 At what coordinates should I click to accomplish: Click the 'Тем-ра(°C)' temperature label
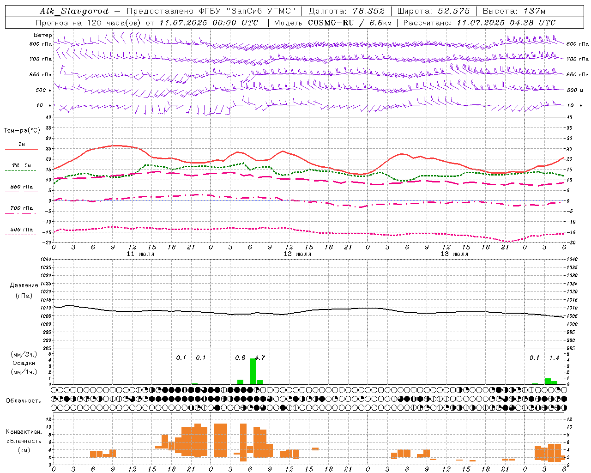point(22,131)
